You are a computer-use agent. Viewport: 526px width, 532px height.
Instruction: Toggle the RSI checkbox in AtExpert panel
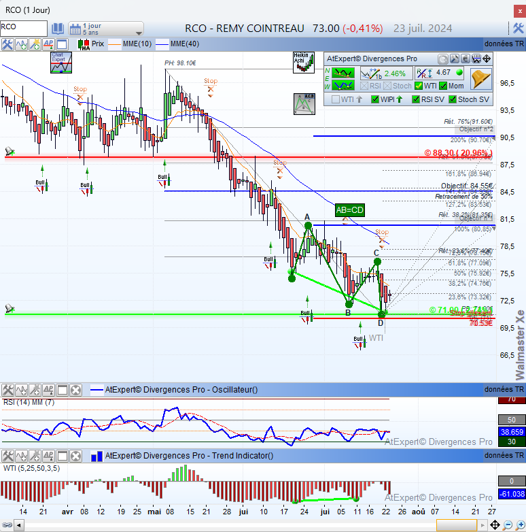coord(364,86)
